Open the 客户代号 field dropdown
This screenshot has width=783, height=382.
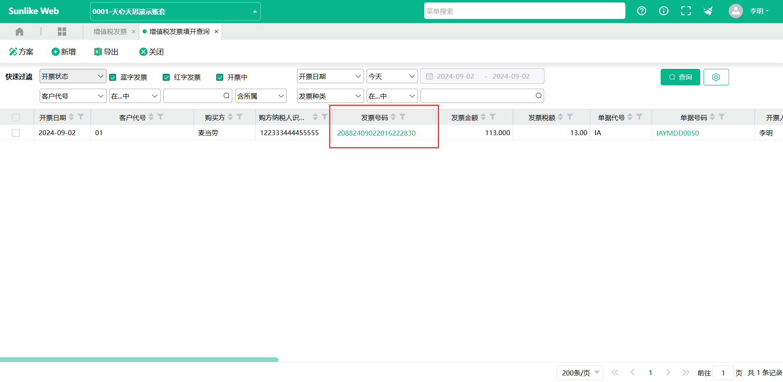(73, 96)
